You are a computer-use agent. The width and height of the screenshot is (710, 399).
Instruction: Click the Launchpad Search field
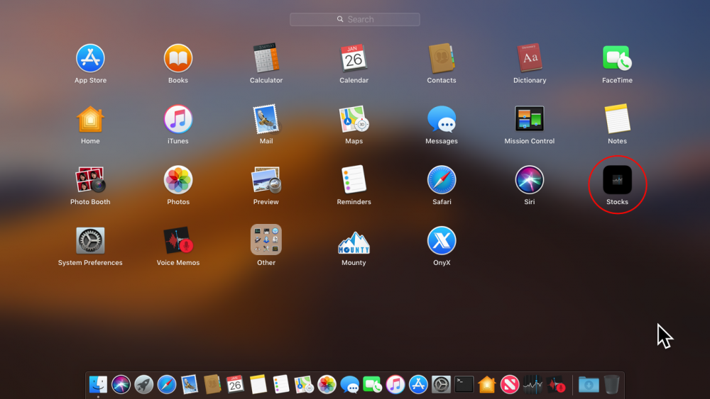pyautogui.click(x=354, y=19)
